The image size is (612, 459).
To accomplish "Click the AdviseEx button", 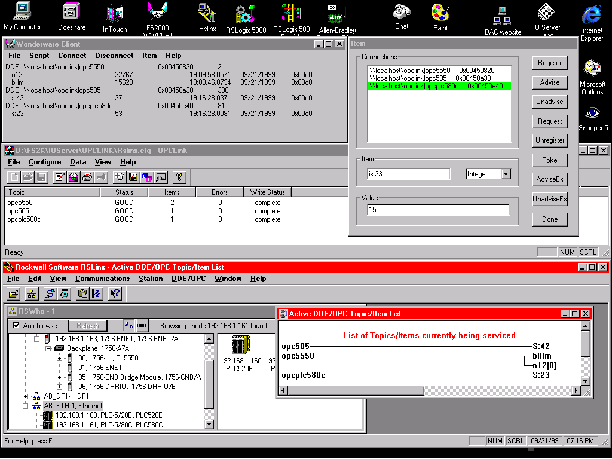I will tap(550, 179).
